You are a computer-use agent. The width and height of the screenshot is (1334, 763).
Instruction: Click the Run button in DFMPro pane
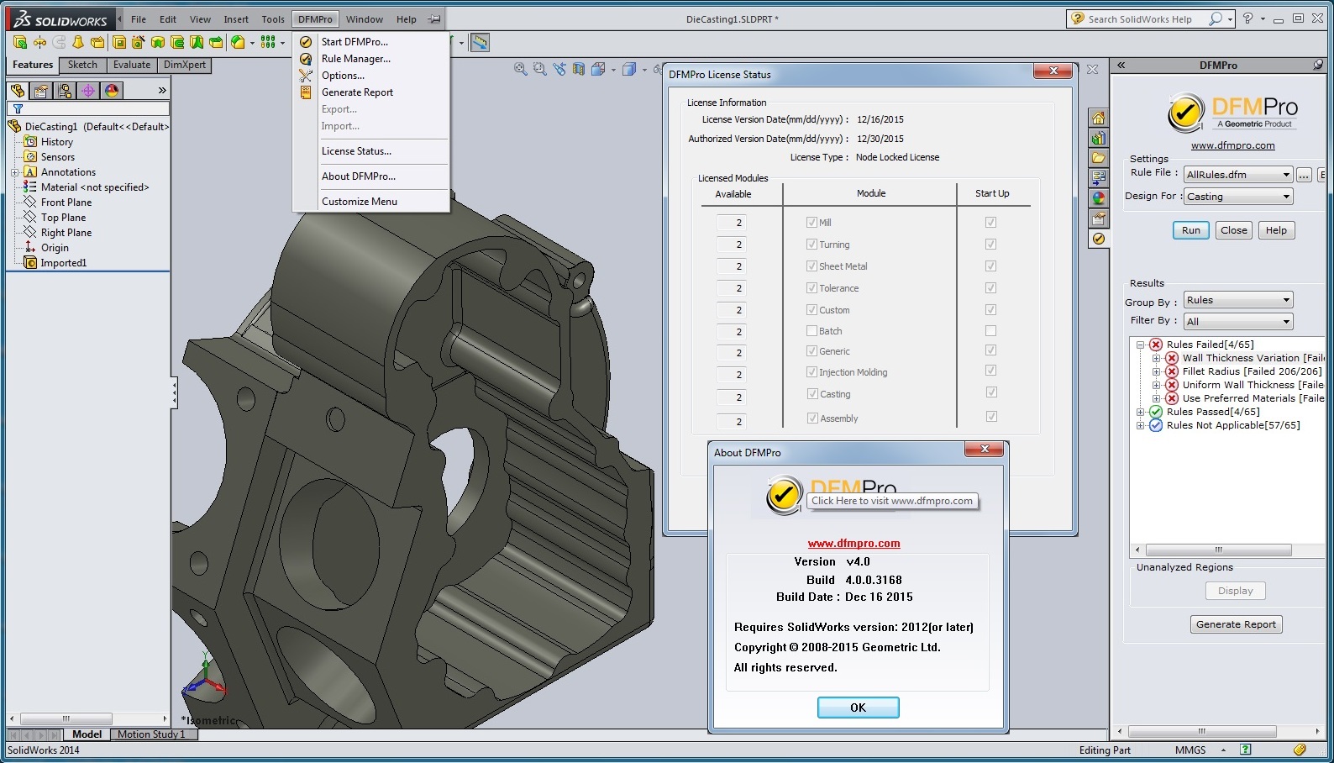(1190, 230)
